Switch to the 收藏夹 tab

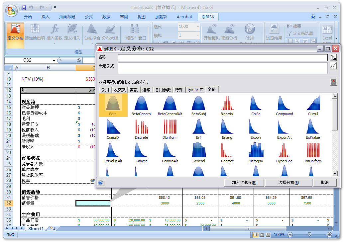click(x=120, y=90)
